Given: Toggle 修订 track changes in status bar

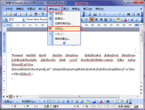Looking at the screenshot, I should [100, 107].
